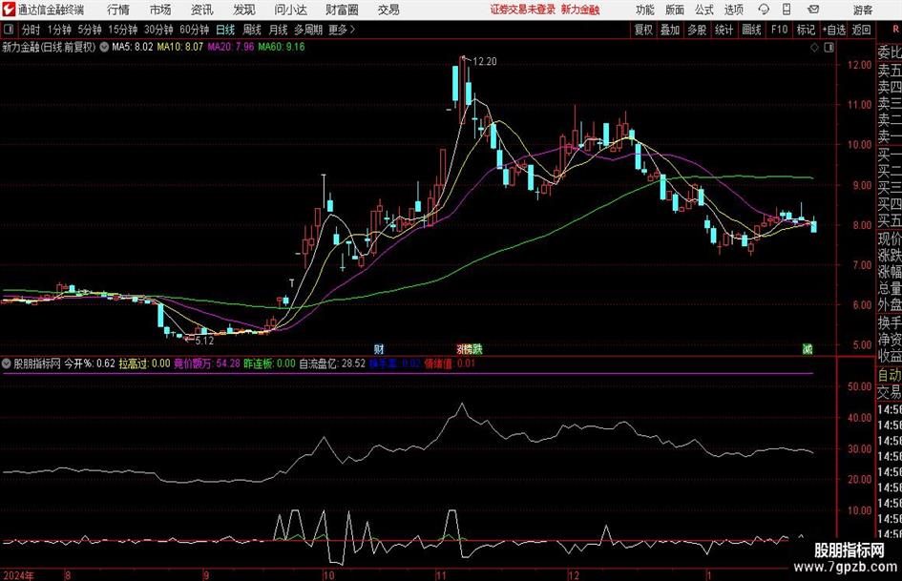Click the 自流盘亿: 28.52 value
Viewport: 902px width, 581px height.
[332, 363]
